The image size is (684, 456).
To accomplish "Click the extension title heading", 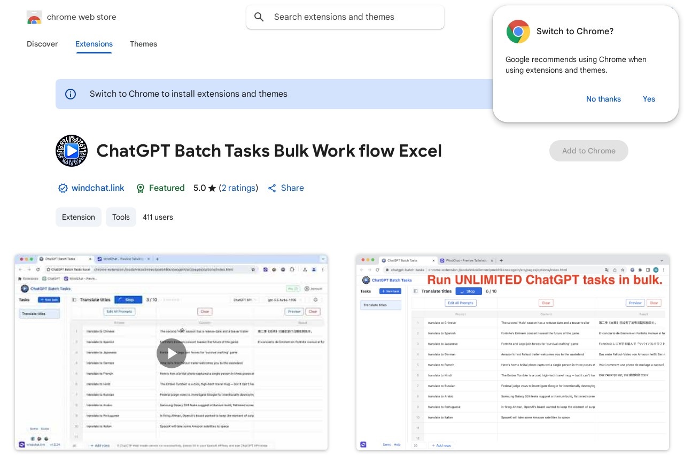I will click(x=269, y=151).
